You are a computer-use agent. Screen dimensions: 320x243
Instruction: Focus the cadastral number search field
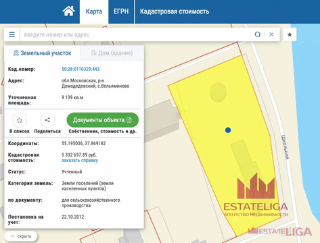[137, 34]
